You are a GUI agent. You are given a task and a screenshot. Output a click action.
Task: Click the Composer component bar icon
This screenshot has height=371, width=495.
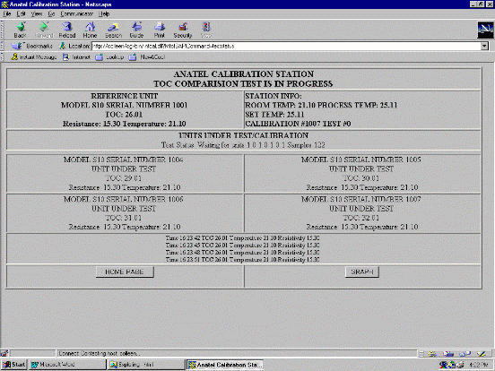pos(482,354)
